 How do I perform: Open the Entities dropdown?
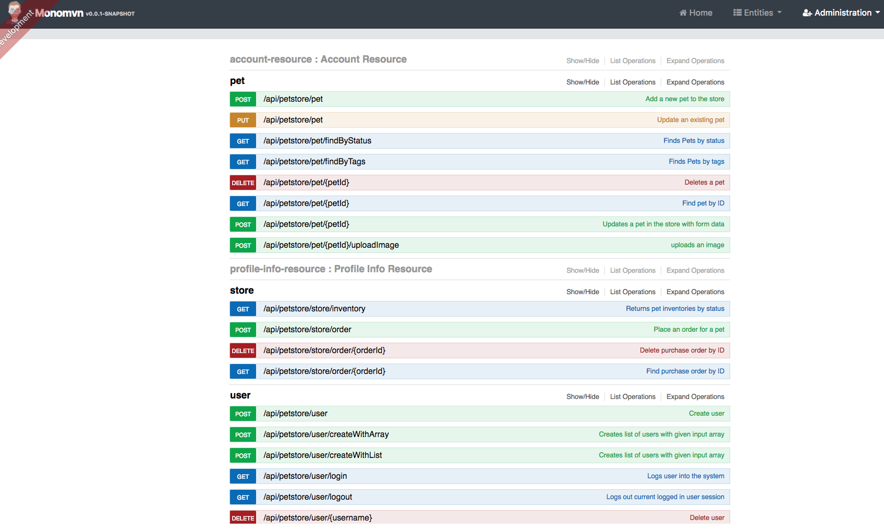click(757, 12)
